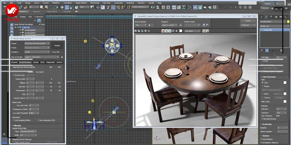
Task: Open the Customize menu in Scene Explorer
Action: click(x=39, y=17)
